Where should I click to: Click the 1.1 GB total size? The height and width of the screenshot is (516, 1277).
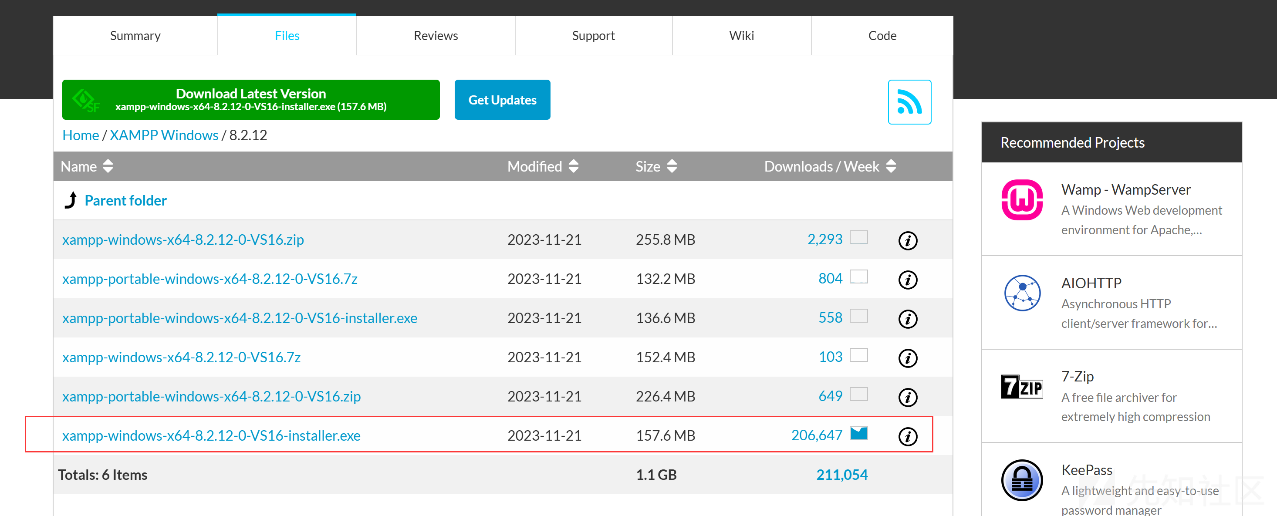pyautogui.click(x=656, y=475)
